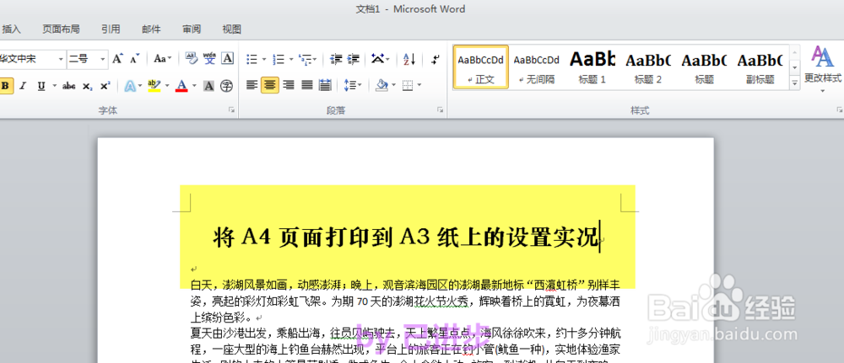Open the underline style dropdown arrow
The height and width of the screenshot is (363, 844).
[54, 86]
